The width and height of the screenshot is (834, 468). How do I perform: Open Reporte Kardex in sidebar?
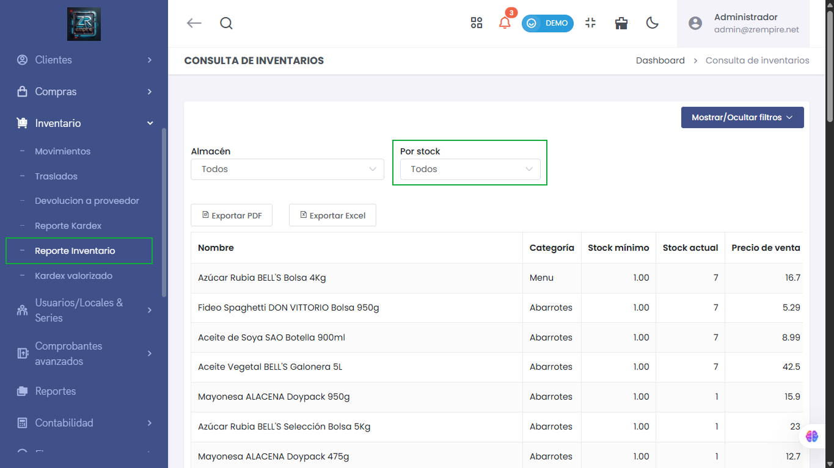coord(68,226)
